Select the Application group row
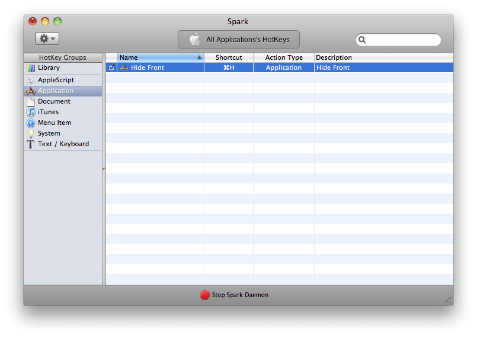Image resolution: width=477 pixels, height=338 pixels. [x=63, y=91]
